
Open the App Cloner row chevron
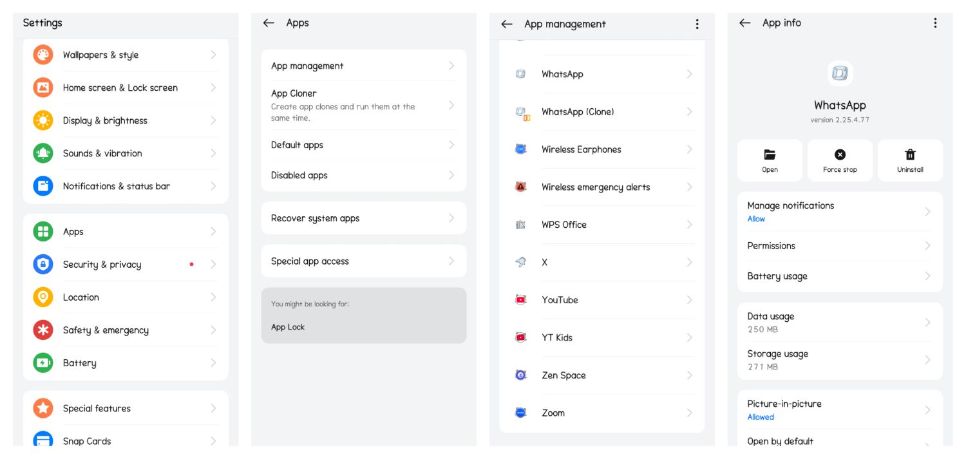(x=451, y=105)
